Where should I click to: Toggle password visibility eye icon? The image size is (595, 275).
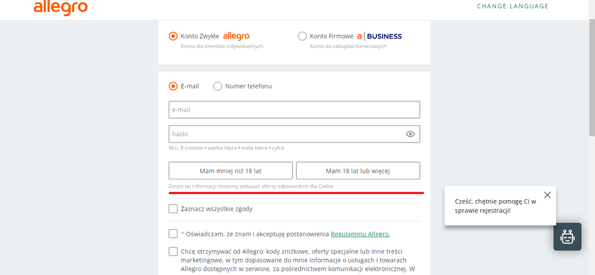point(410,134)
